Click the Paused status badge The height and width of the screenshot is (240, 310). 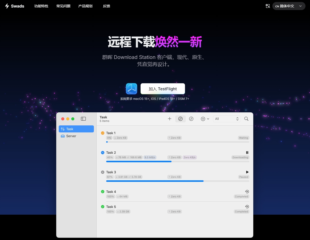click(243, 177)
